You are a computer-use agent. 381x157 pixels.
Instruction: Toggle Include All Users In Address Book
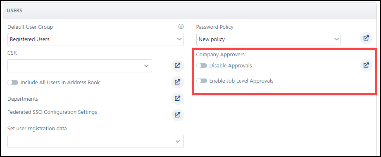click(13, 83)
